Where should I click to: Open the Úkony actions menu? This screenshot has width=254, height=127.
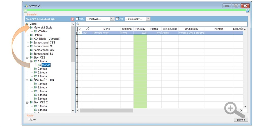32,119
